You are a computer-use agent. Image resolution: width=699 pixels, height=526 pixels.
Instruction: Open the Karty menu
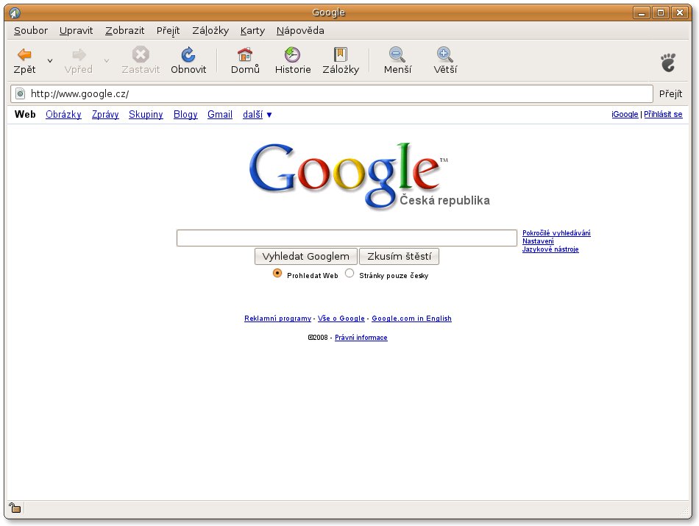click(252, 31)
